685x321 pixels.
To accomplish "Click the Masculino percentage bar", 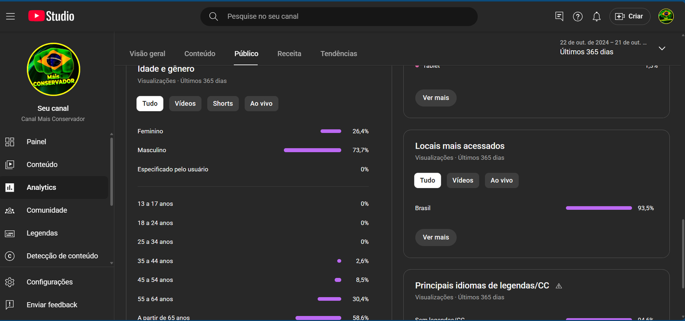I will pos(313,150).
